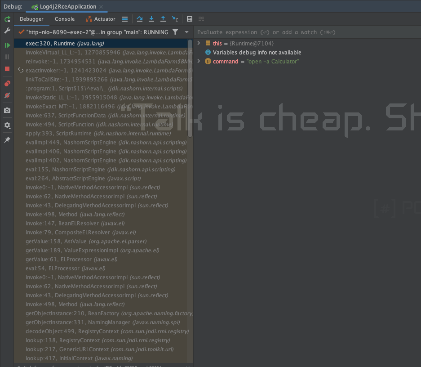Step into the method call
The image size is (421, 367).
(x=151, y=19)
